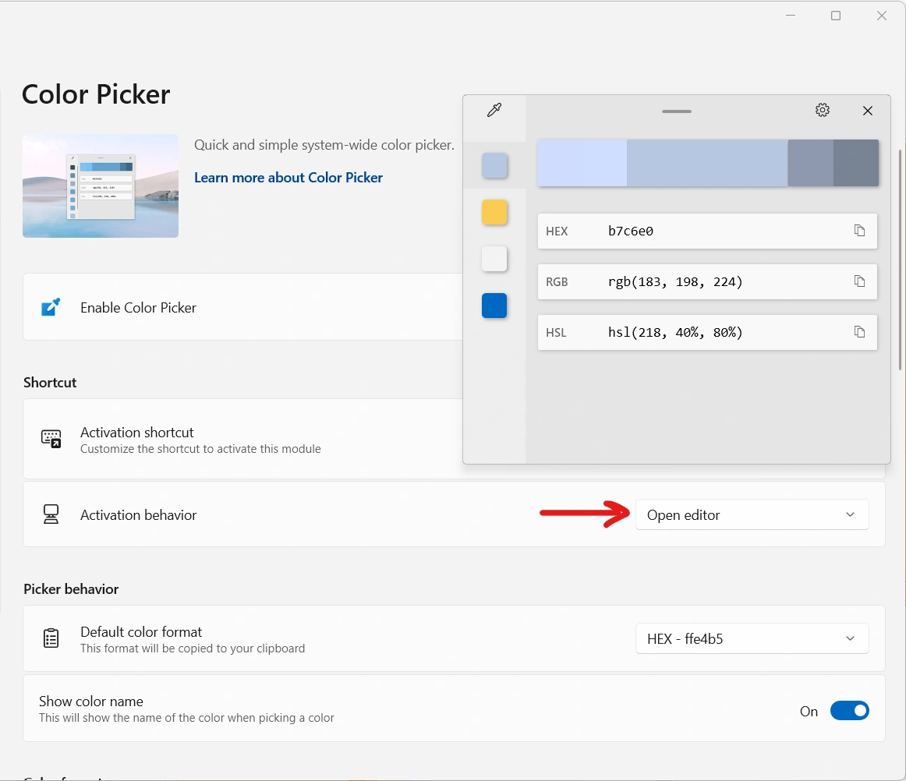Pick the darkest shade in gradient bar
This screenshot has width=906, height=781.
click(x=856, y=163)
